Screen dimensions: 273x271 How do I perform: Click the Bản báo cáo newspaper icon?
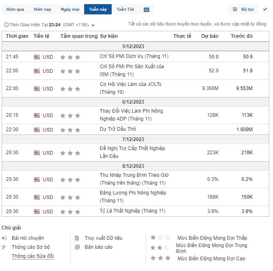[77, 247]
